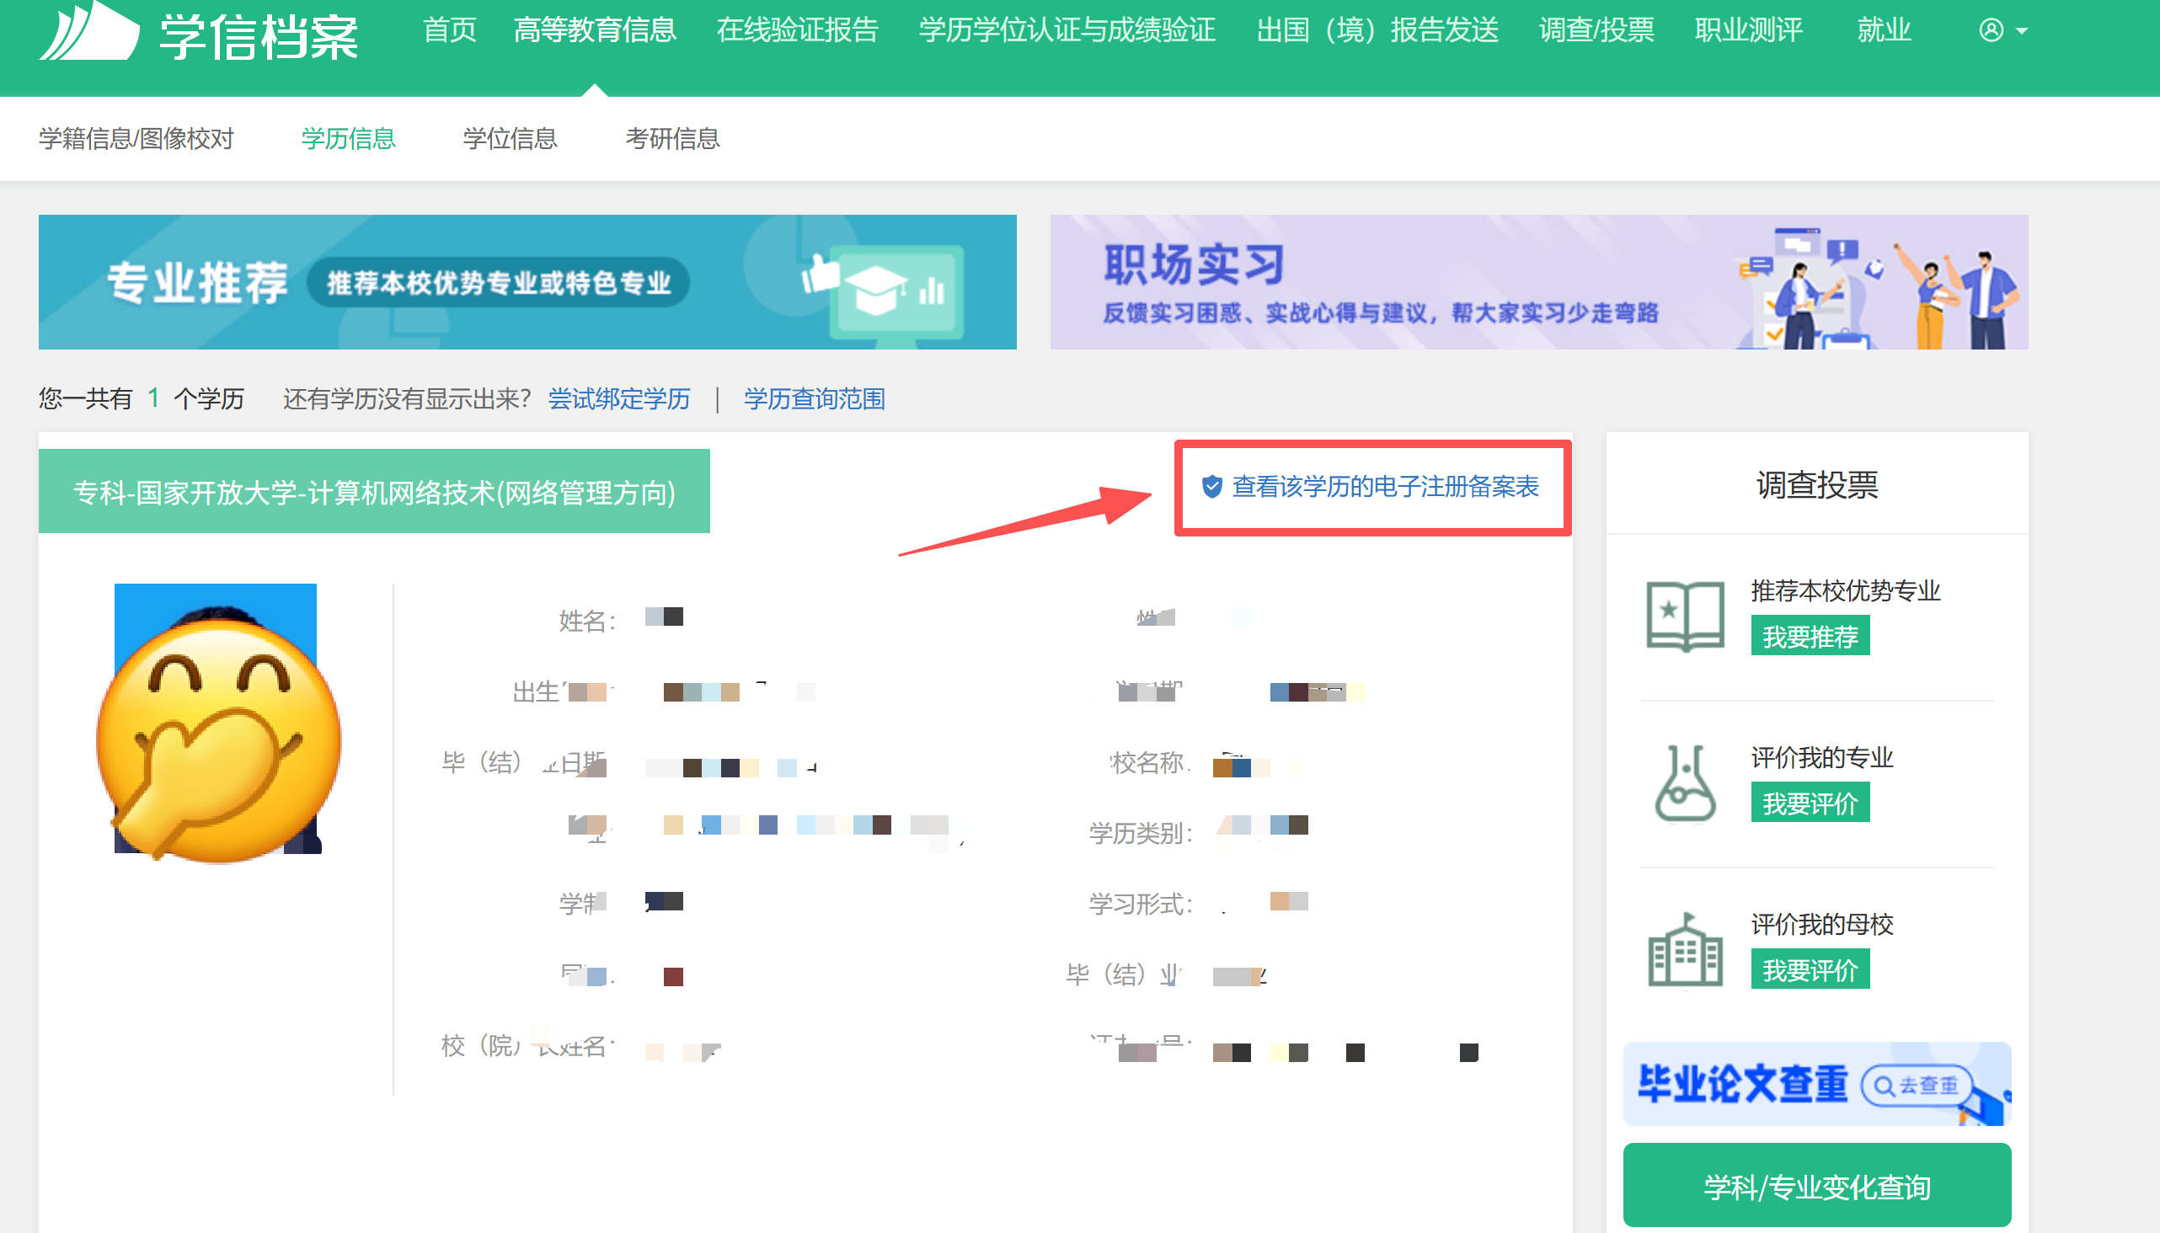This screenshot has width=2160, height=1233.
Task: Click the 学习形式 field label
Action: tap(1141, 905)
